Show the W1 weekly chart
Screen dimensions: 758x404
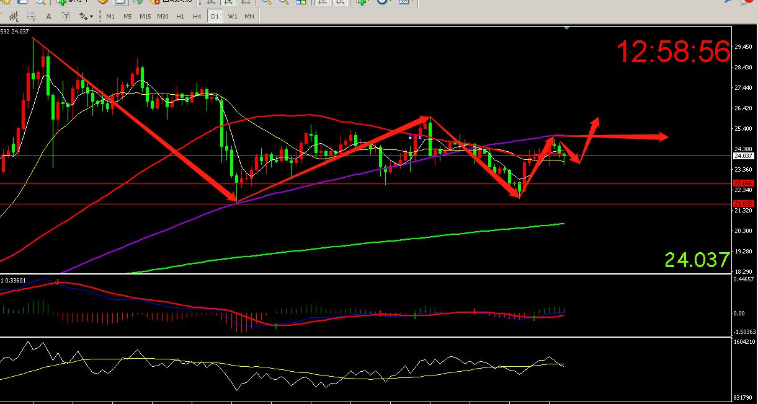[x=232, y=16]
